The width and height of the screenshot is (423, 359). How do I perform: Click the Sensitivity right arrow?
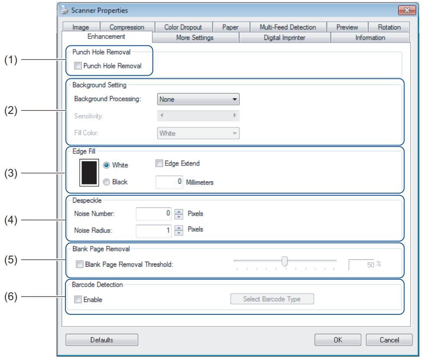coord(235,115)
